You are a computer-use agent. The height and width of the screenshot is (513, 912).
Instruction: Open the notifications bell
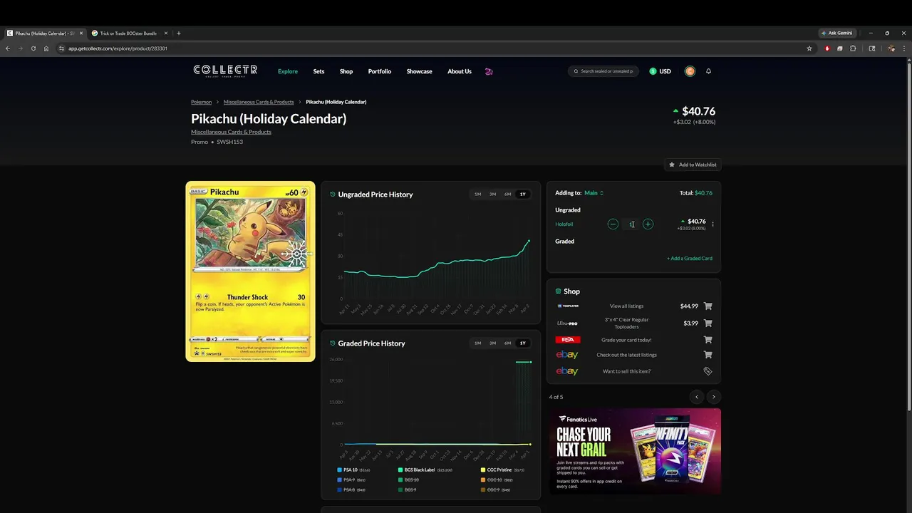[x=708, y=71]
